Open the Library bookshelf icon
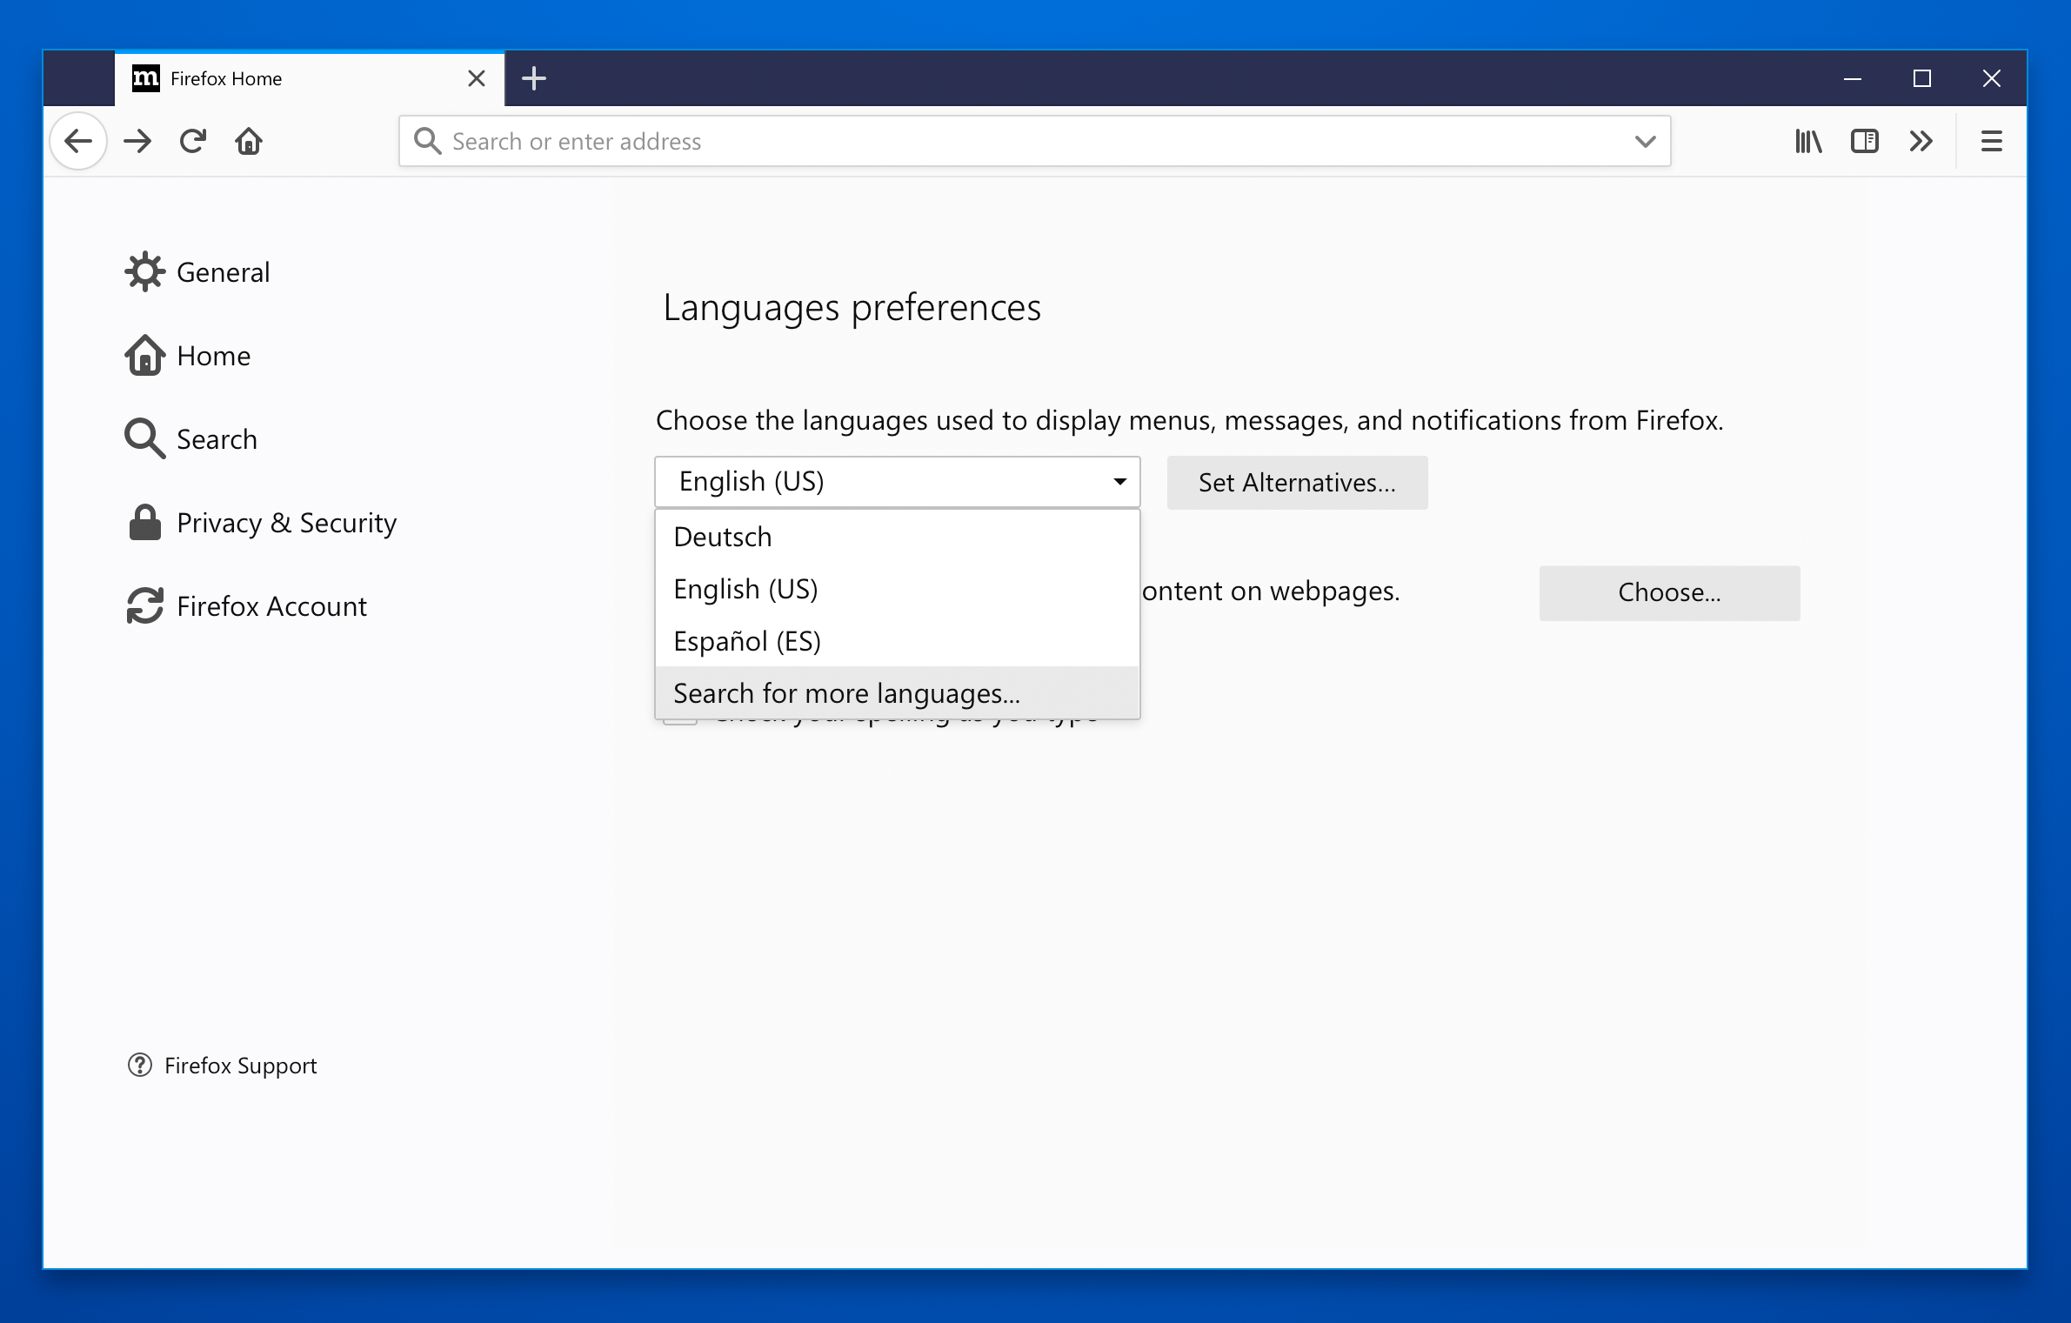 [x=1808, y=141]
